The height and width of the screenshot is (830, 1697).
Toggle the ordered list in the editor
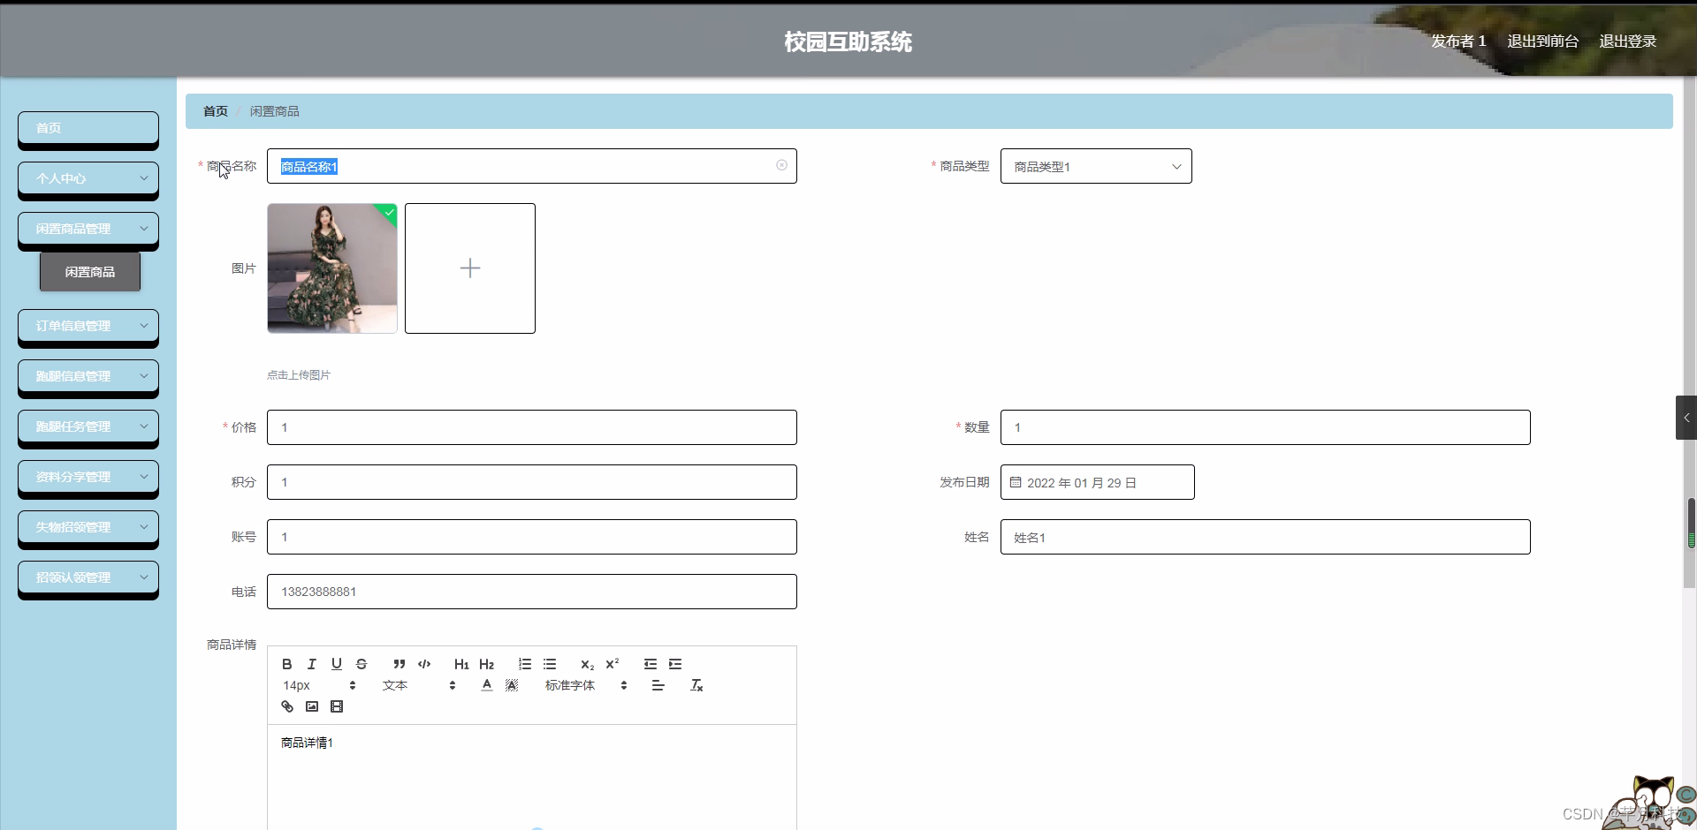(x=524, y=664)
